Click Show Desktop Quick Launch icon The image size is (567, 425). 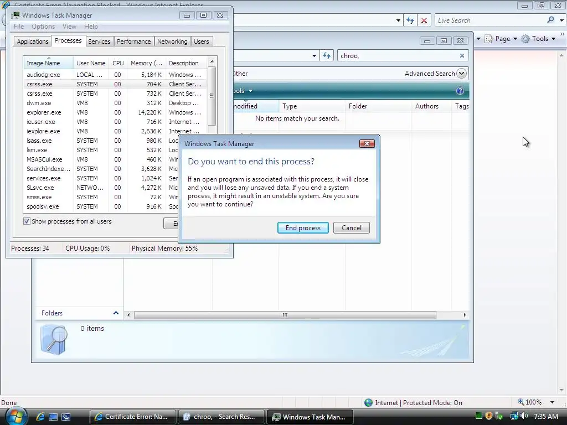[53, 417]
